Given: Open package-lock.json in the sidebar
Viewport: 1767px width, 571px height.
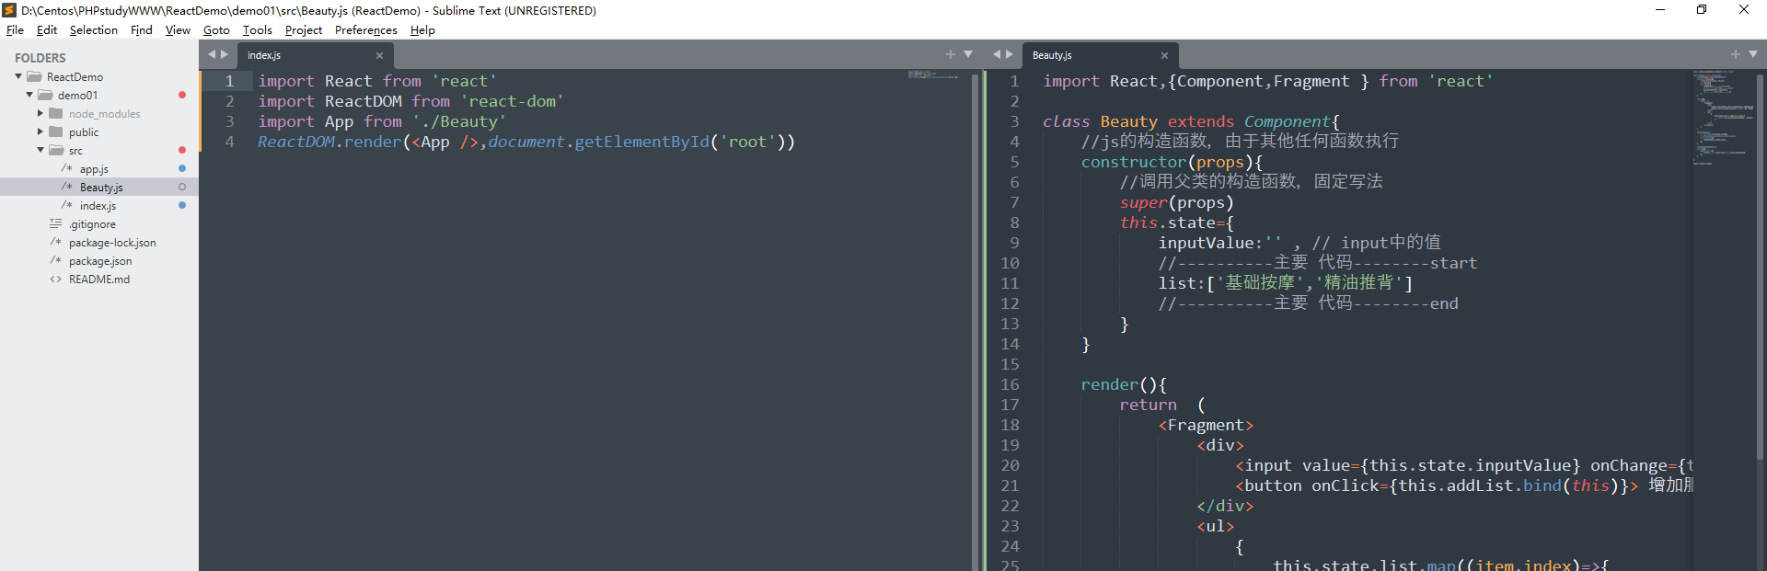Looking at the screenshot, I should coord(112,243).
